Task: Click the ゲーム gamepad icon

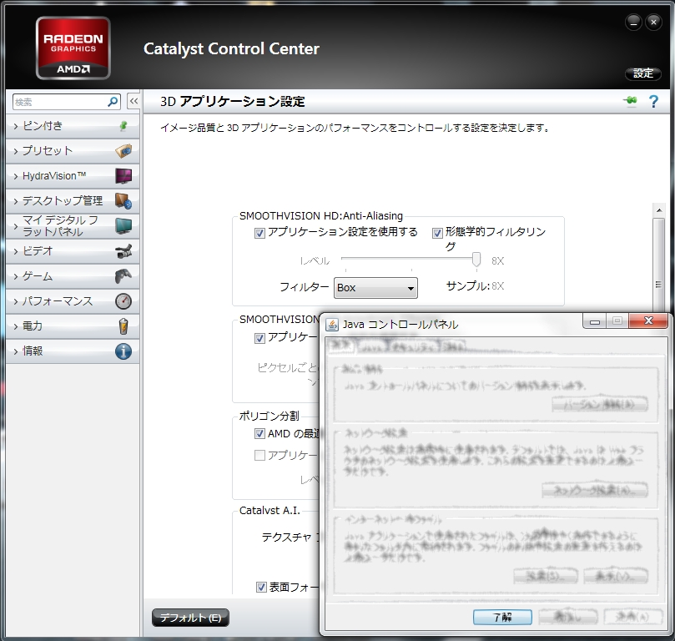Action: pos(123,276)
